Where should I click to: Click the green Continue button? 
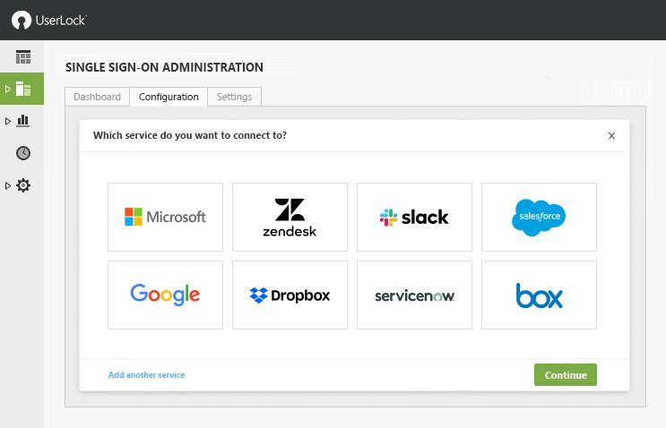tap(566, 375)
